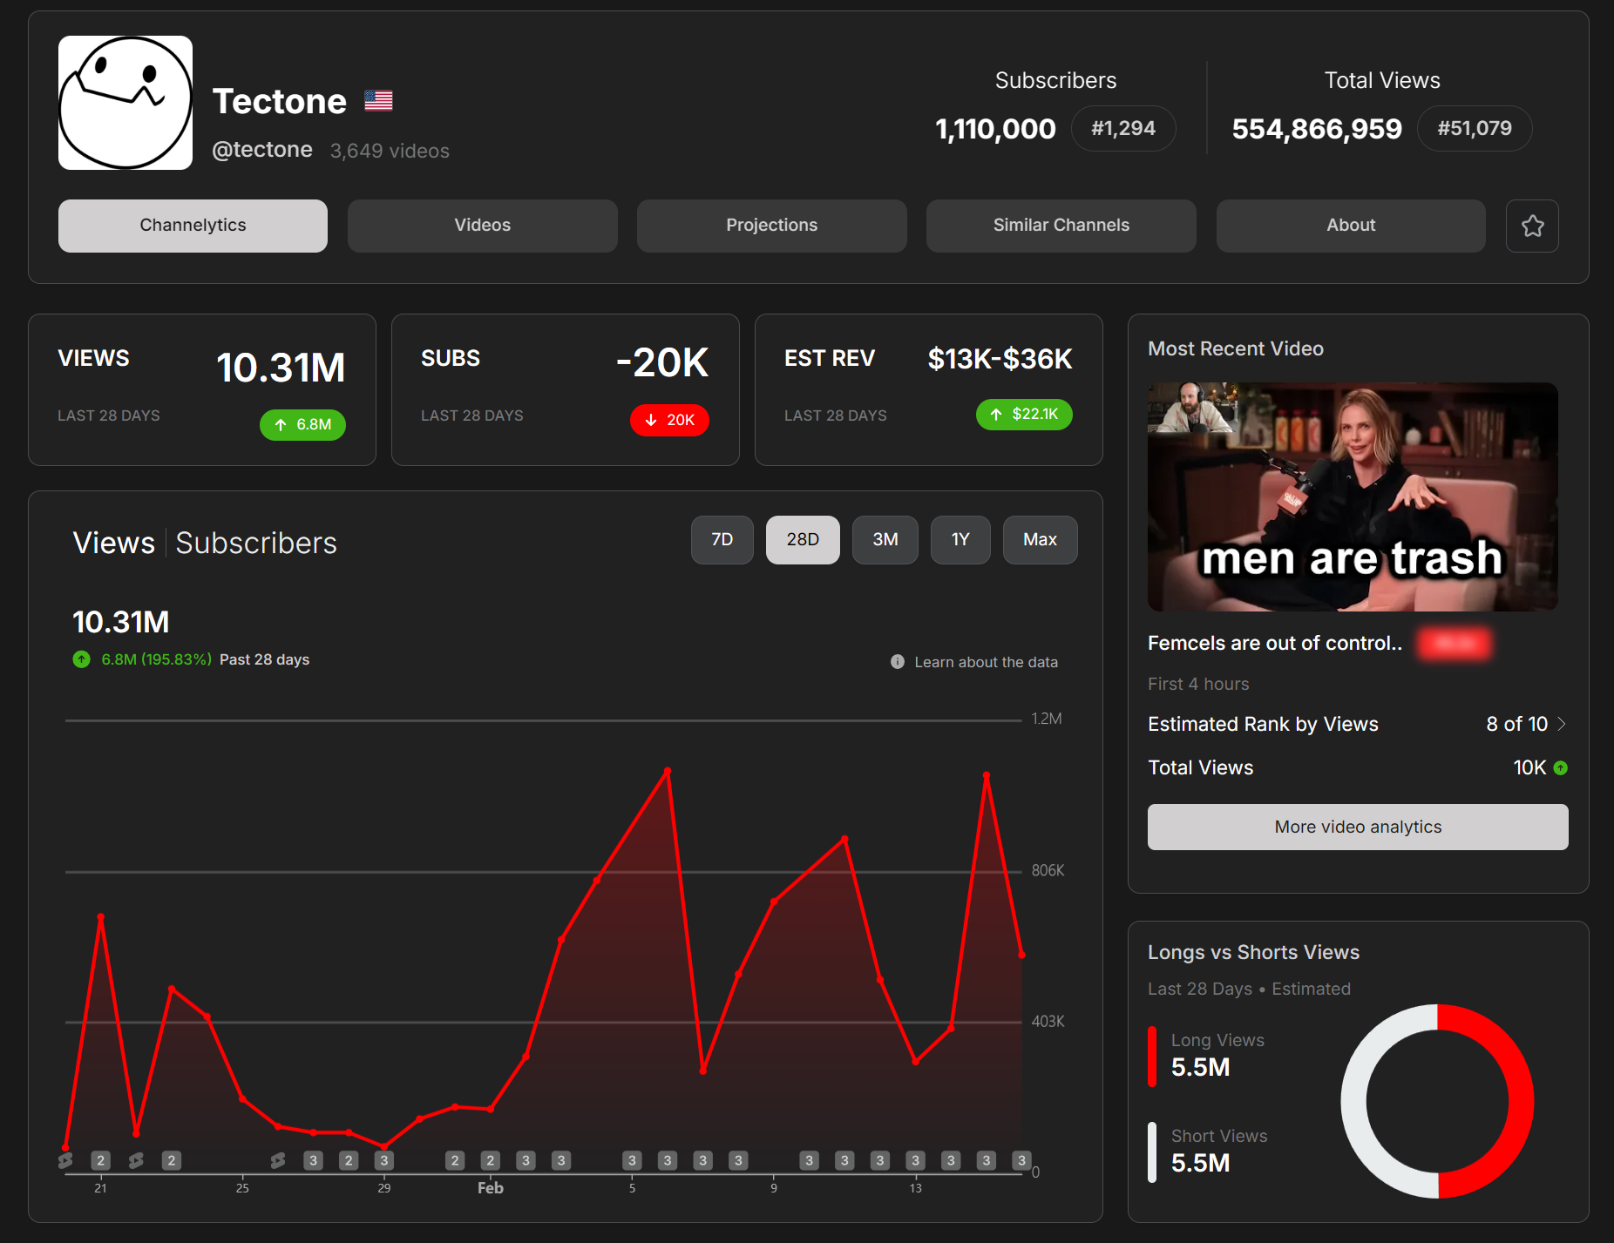Click the green dot icon next to 10K
1614x1243 pixels.
pos(1561,767)
